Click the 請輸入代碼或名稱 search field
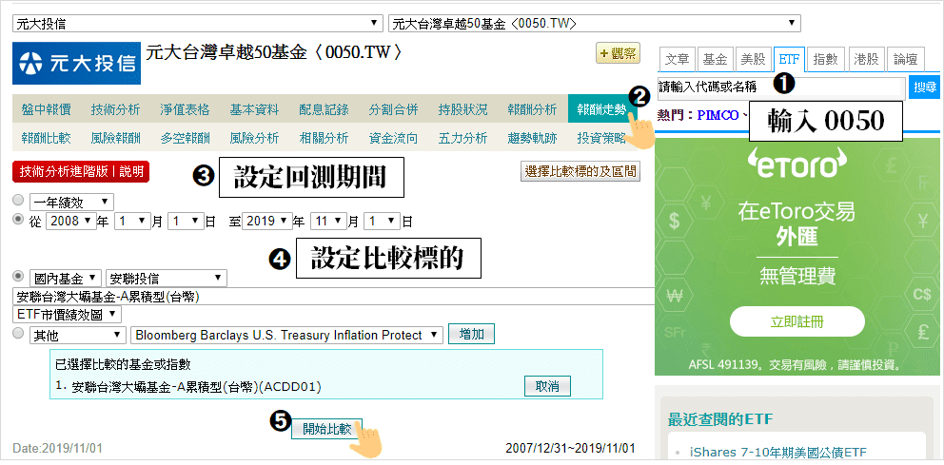This screenshot has height=465, width=944. [x=781, y=87]
